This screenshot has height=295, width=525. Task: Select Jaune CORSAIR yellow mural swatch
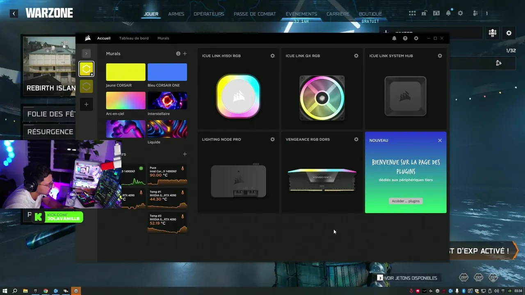pos(126,72)
